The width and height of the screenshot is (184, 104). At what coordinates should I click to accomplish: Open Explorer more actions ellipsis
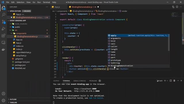(47, 7)
